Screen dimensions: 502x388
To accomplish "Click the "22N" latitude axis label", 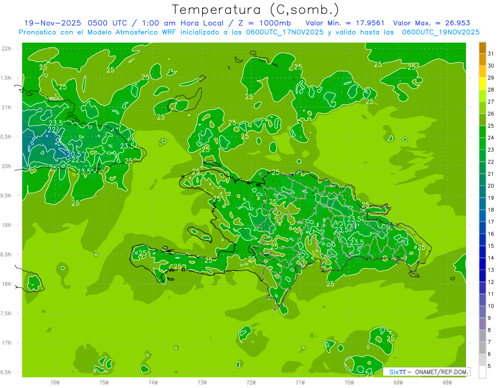I will pos(6,49).
